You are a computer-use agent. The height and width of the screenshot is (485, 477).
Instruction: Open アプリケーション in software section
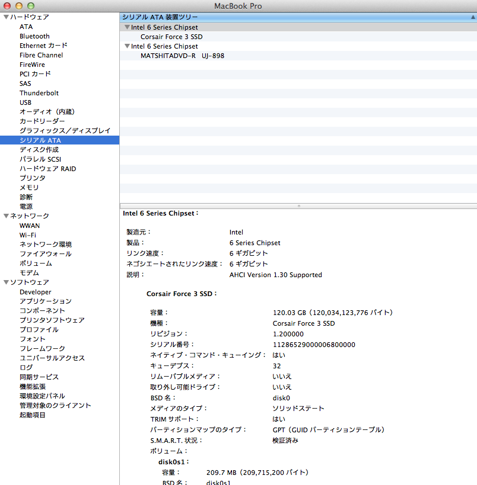45,301
